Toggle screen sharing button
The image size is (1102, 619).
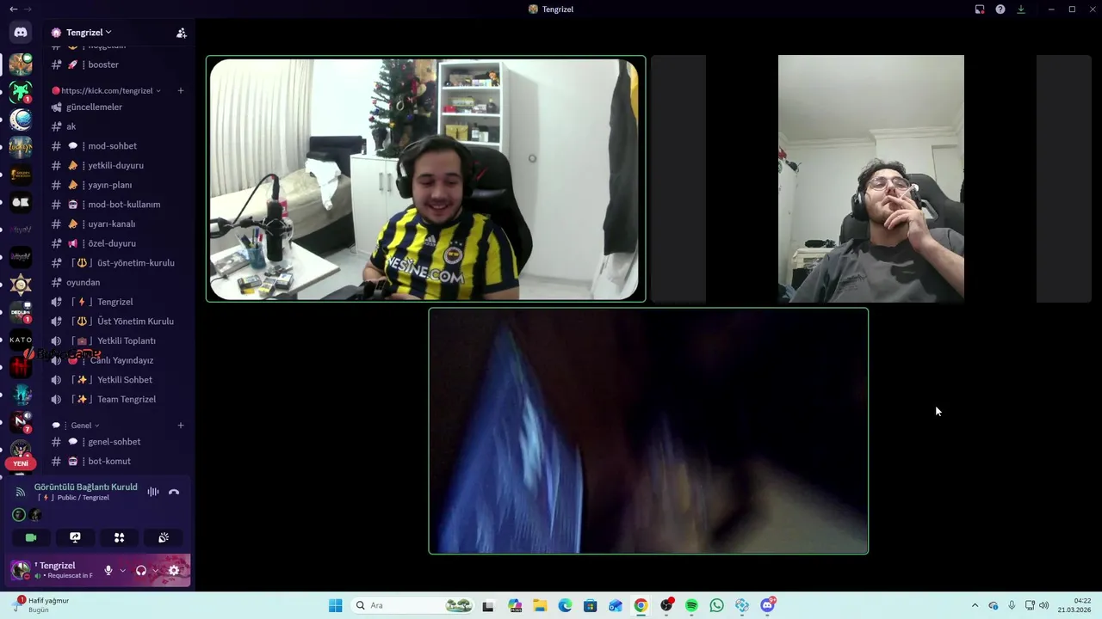(75, 537)
